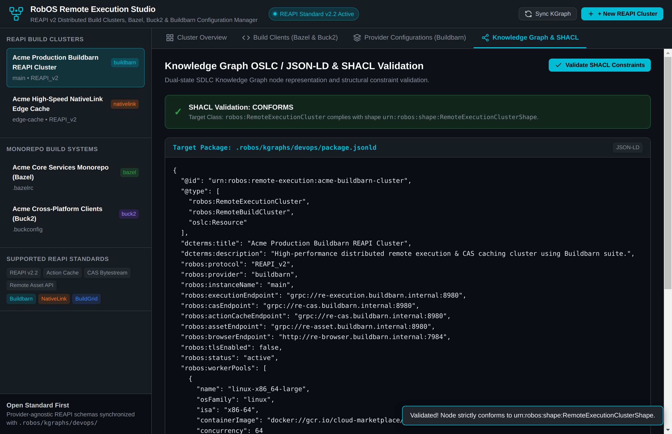Click the Cluster Overview grid icon
This screenshot has height=434, width=672.
170,37
